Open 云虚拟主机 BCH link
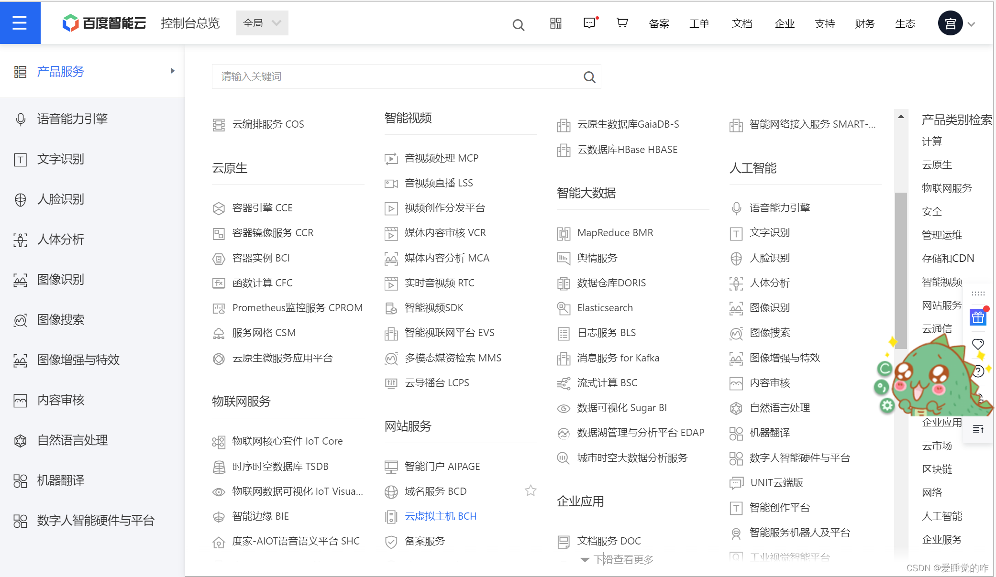996x577 pixels. click(440, 516)
